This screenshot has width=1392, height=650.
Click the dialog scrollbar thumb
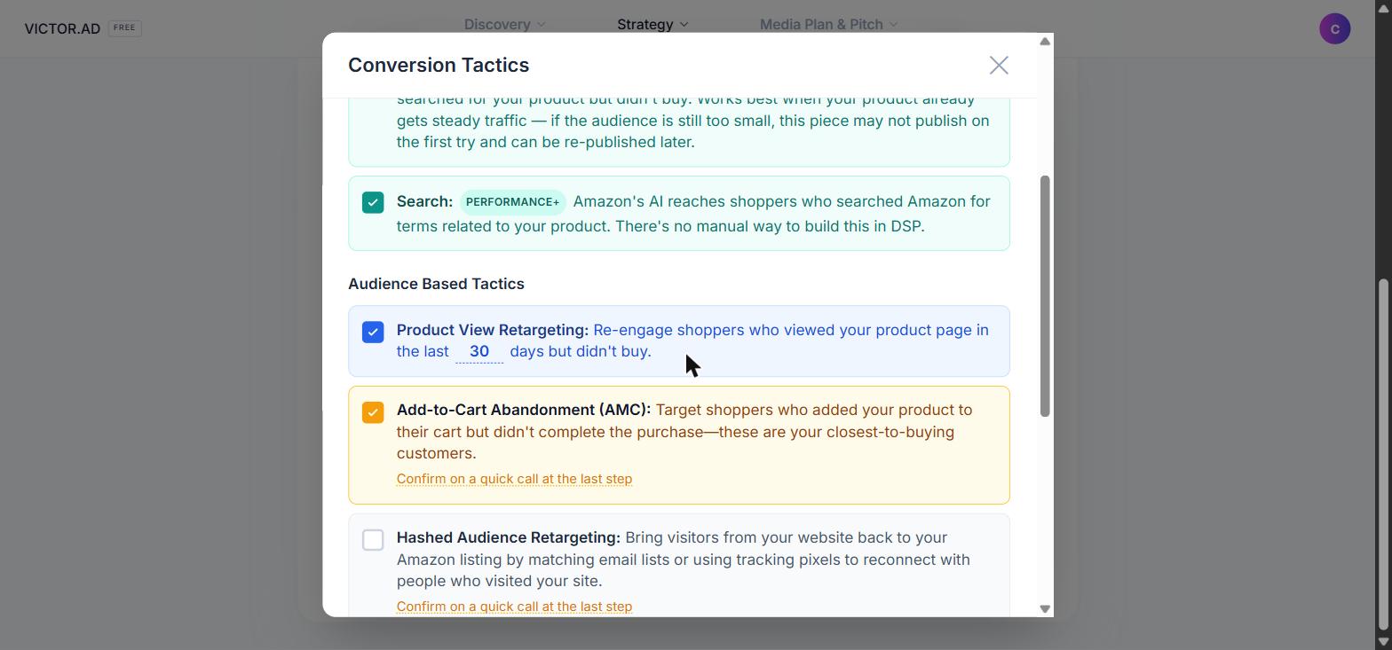pyautogui.click(x=1045, y=296)
